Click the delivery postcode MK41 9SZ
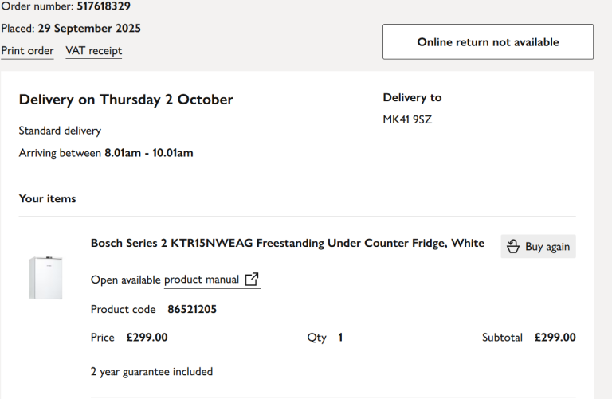Screen dimensions: 612x399 [x=407, y=120]
